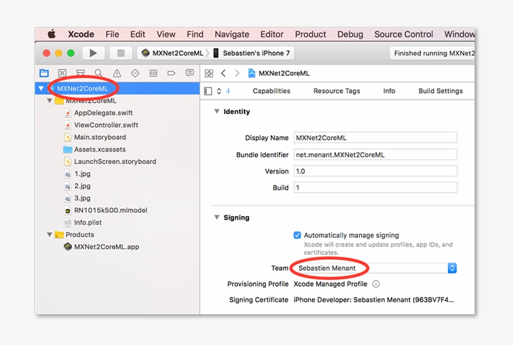Select the MXNet2CoreML project in navigator
This screenshot has height=345, width=513.
[118, 88]
